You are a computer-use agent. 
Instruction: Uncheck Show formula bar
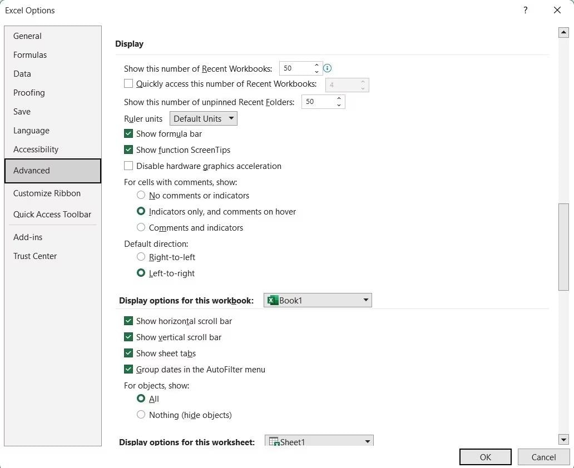[128, 133]
